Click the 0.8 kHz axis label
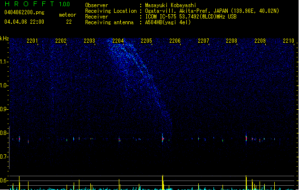The width and height of the screenshot is (299, 190). pos(4,133)
